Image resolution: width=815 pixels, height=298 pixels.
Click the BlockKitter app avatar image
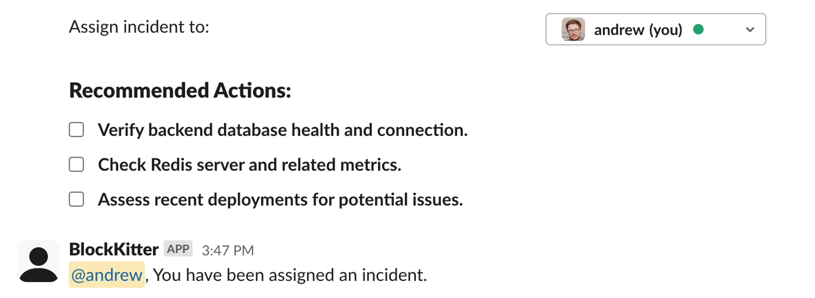[x=39, y=263]
